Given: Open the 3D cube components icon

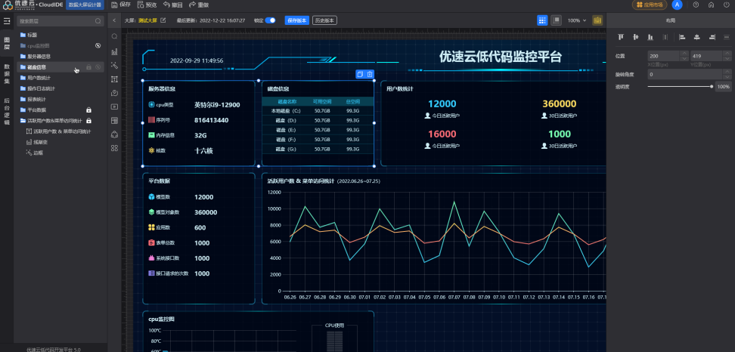Looking at the screenshot, I should coord(114,134).
